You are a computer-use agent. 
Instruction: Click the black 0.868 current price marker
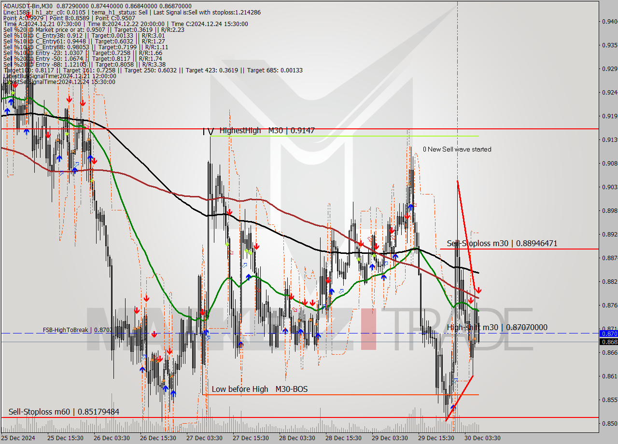pos(608,342)
